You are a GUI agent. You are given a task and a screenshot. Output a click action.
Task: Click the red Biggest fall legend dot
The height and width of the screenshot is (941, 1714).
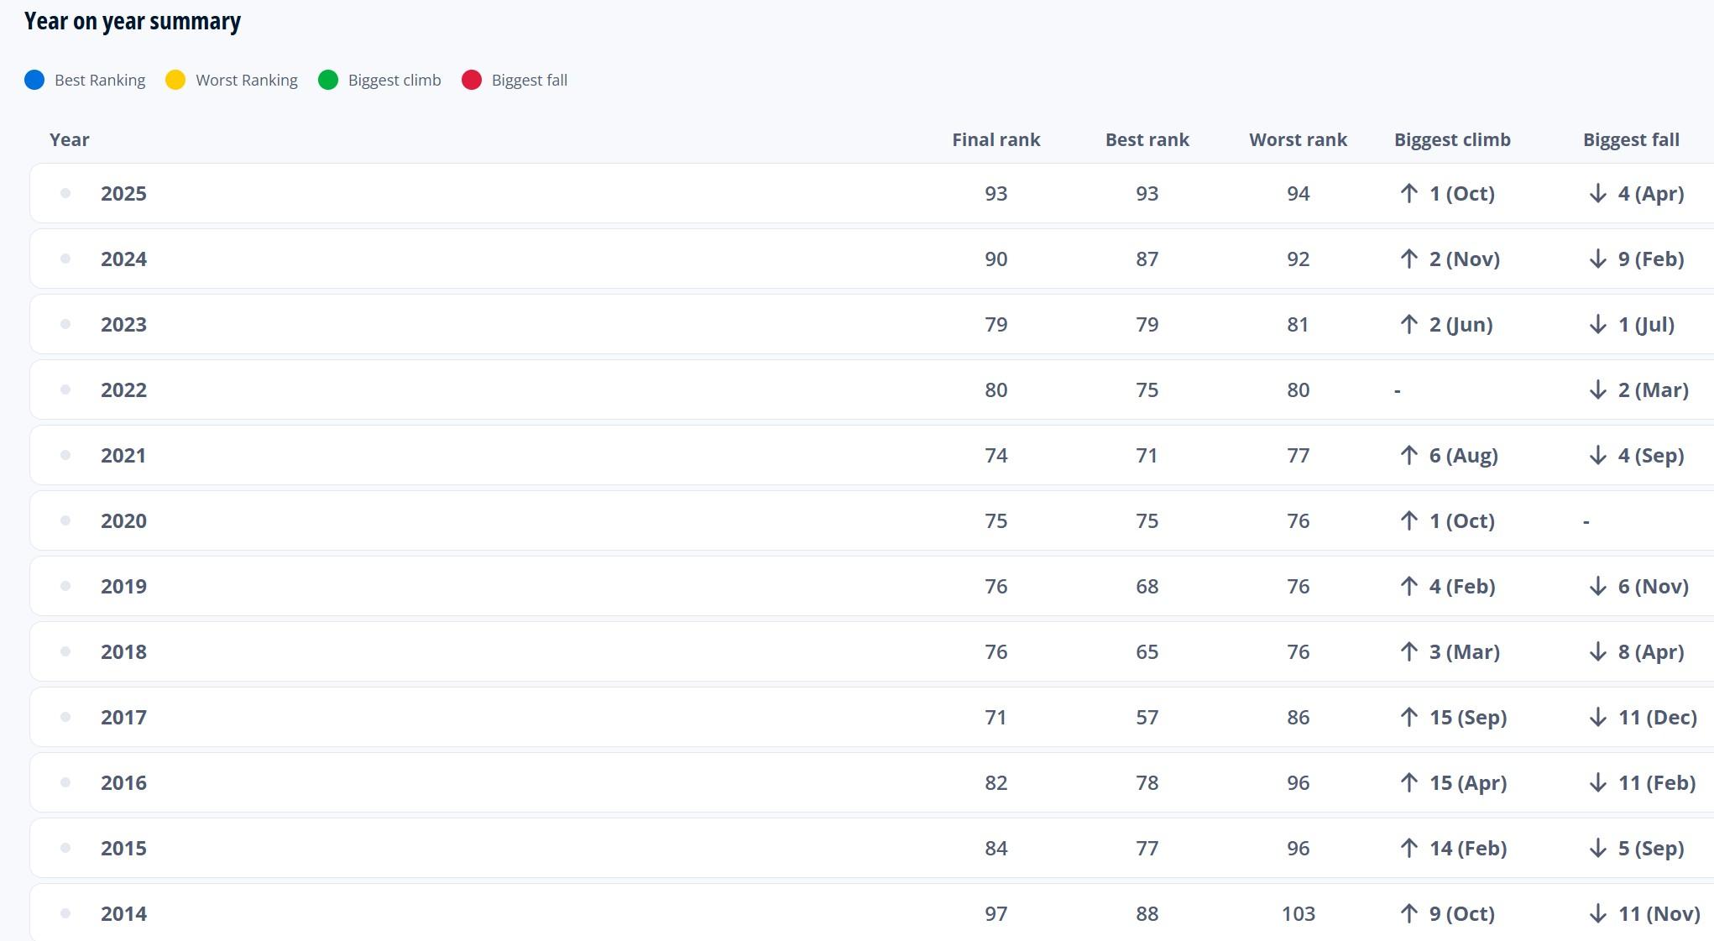pyautogui.click(x=472, y=80)
